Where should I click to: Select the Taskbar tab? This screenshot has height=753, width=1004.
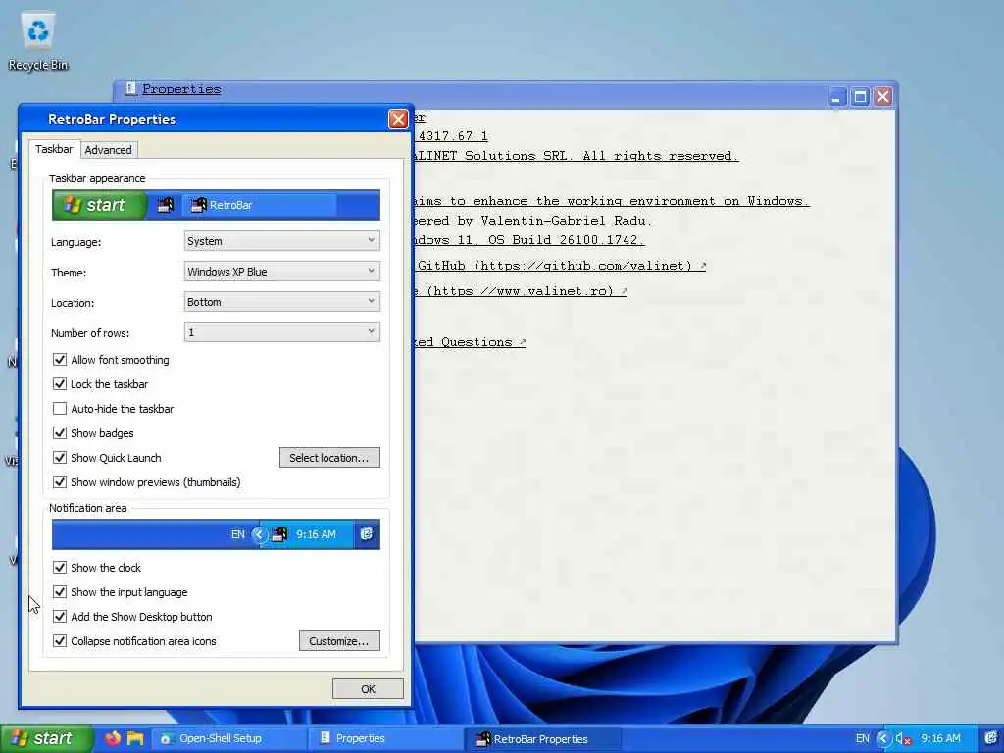(54, 149)
